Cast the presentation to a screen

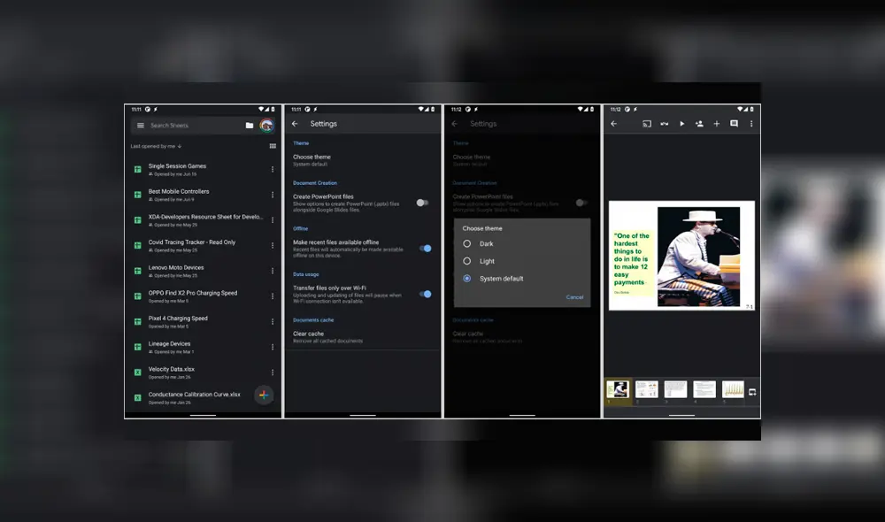click(648, 124)
